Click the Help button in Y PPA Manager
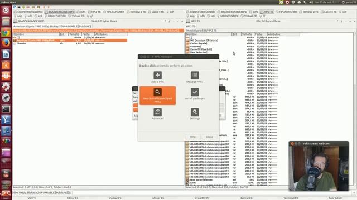The width and height of the screenshot is (357, 200). (x=192, y=137)
